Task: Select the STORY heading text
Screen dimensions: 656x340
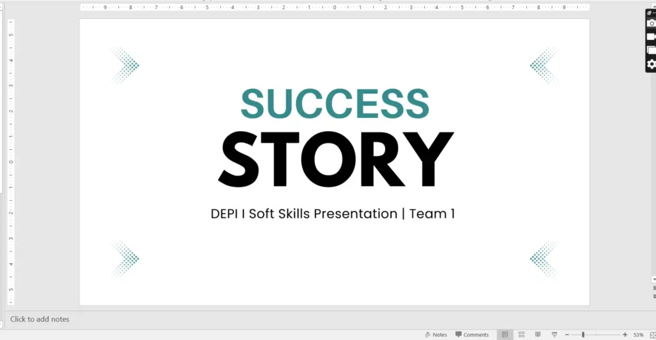Action: click(x=335, y=159)
